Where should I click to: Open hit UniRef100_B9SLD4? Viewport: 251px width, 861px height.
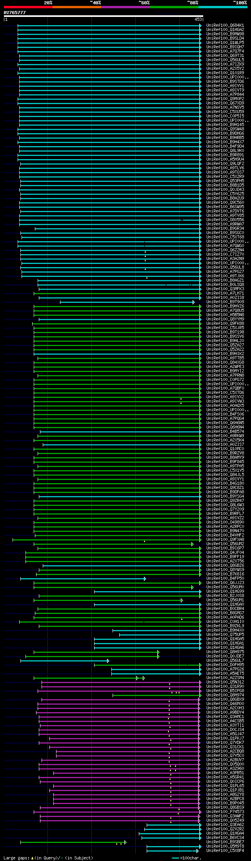225,38
